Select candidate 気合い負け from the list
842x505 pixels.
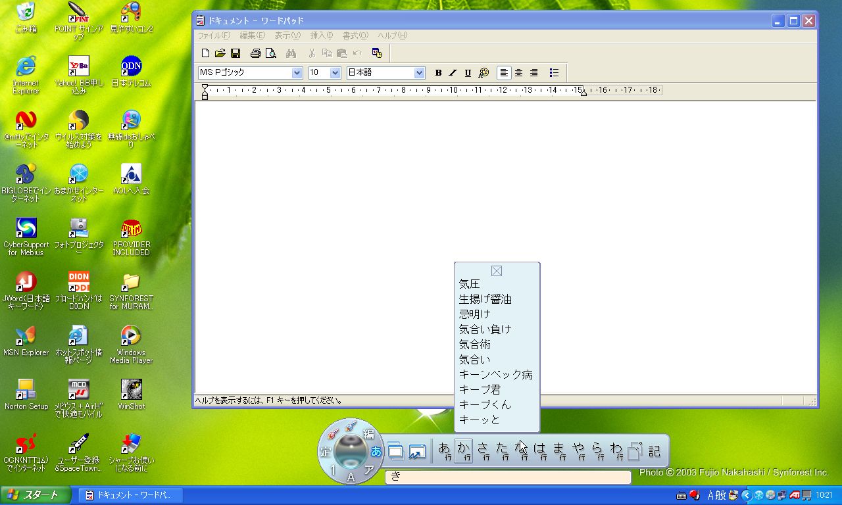click(485, 329)
